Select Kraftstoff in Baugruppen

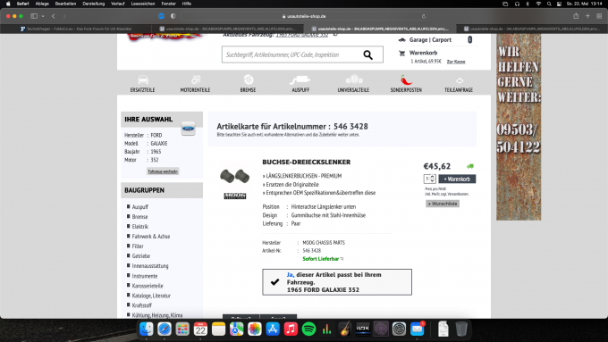point(141,305)
